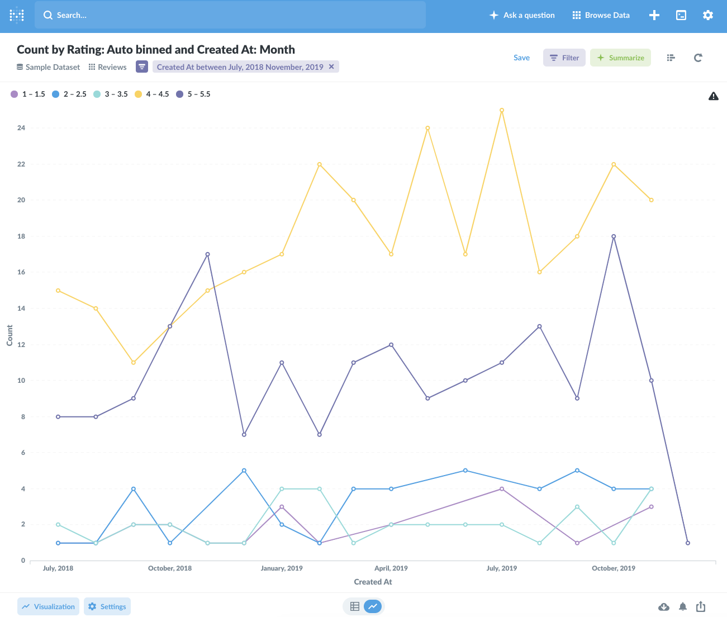This screenshot has width=727, height=617.
Task: Toggle the 5 – 5.5 series in legend
Action: point(193,94)
